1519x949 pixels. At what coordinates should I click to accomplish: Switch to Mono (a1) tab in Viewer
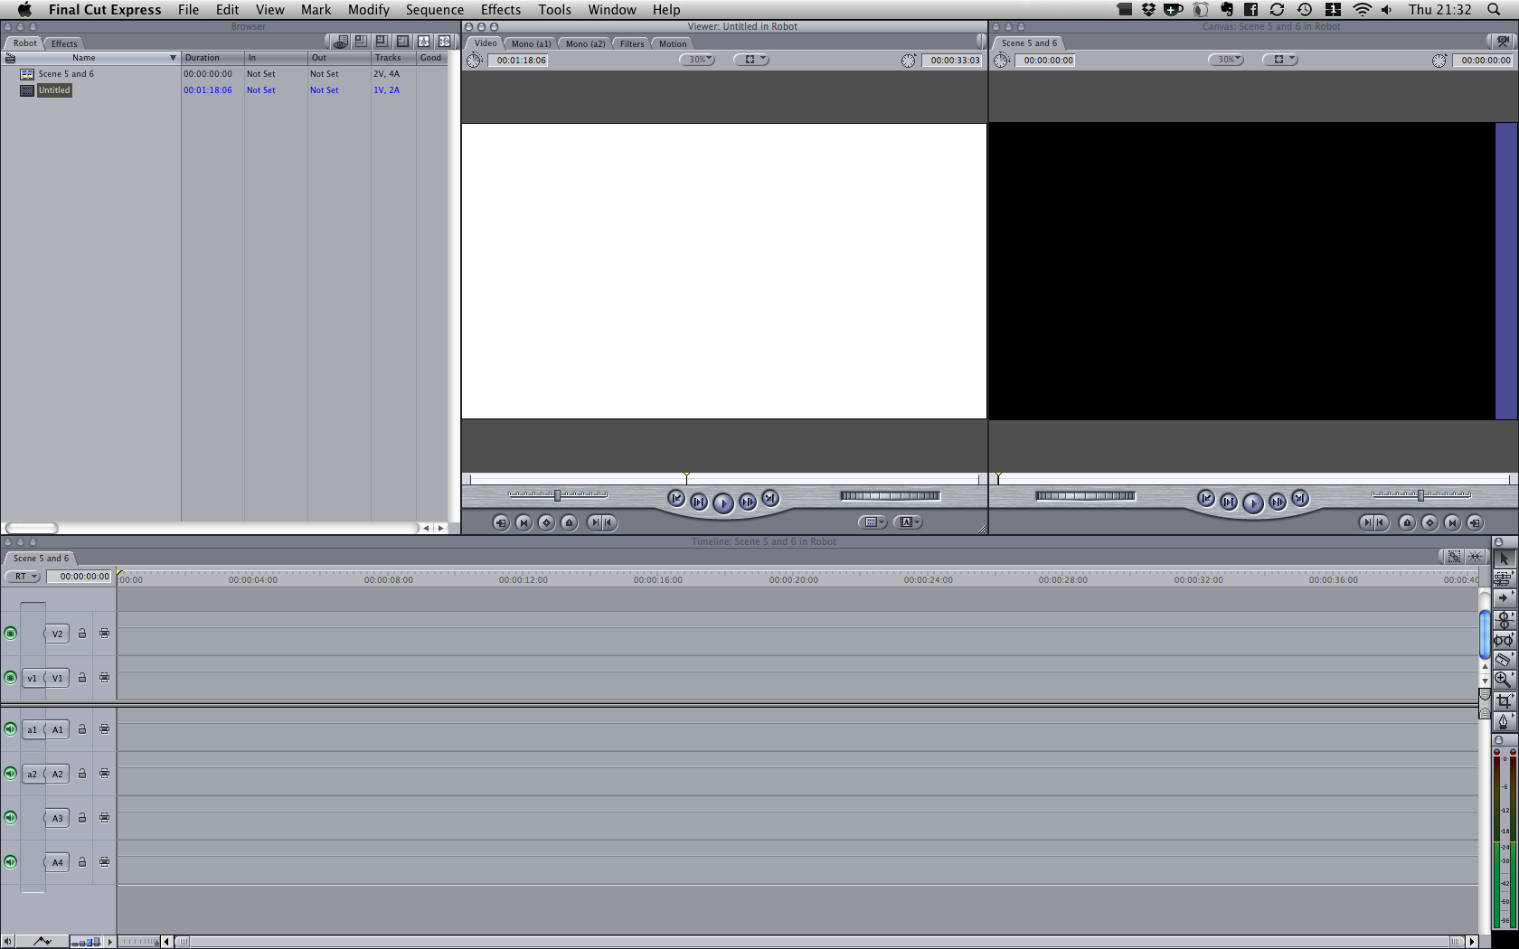[531, 43]
